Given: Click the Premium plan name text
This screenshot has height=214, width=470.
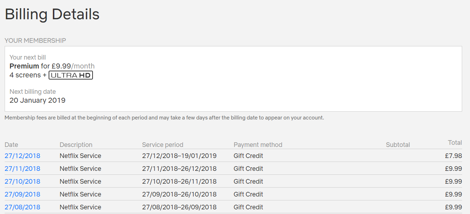Looking at the screenshot, I should pos(24,66).
